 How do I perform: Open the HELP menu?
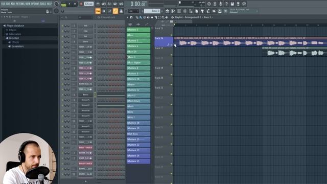(x=49, y=4)
